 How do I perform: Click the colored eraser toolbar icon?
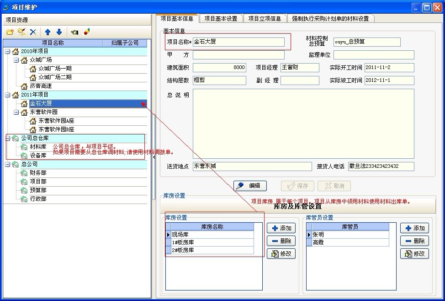tap(86, 32)
